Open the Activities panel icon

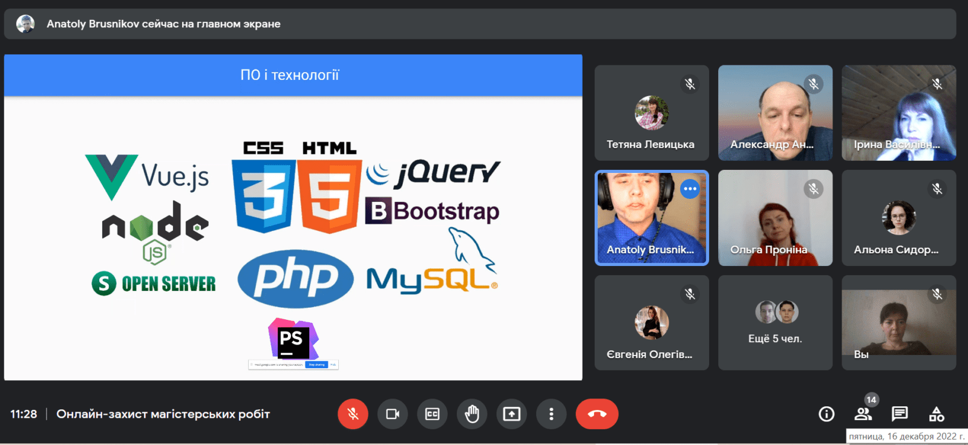pos(937,414)
